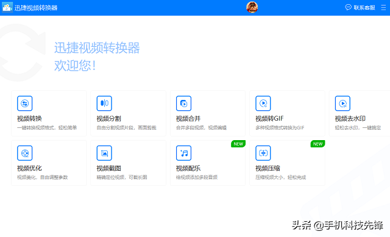Click description '视频美化, 自由调整参数'
The image size is (390, 237).
(42, 177)
